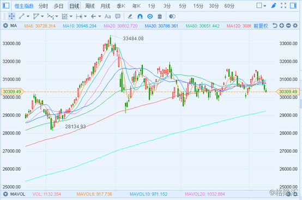Click the MA60 30651.442 legend value
This screenshot has height=200, width=302.
(202, 26)
